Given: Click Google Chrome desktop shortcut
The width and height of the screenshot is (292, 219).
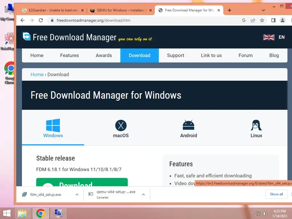Looking at the screenshot, I should click(9, 73).
